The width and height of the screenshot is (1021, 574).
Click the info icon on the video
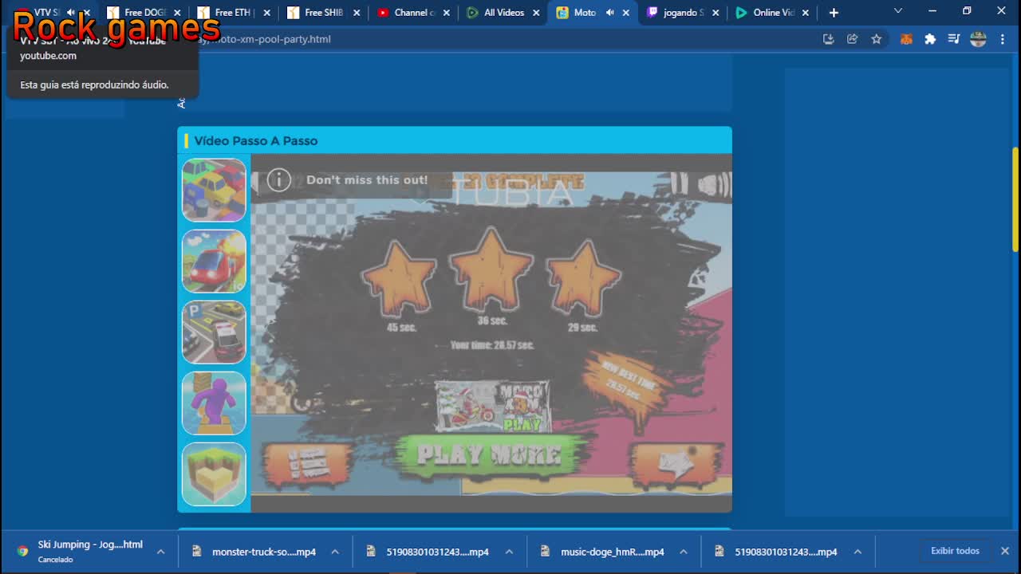tap(278, 180)
